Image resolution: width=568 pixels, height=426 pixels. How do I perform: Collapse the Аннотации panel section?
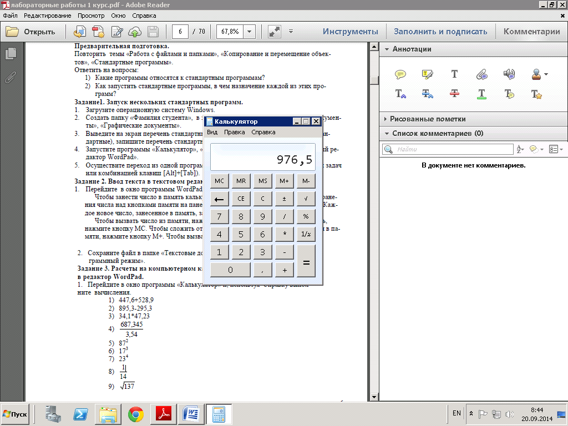coord(387,49)
